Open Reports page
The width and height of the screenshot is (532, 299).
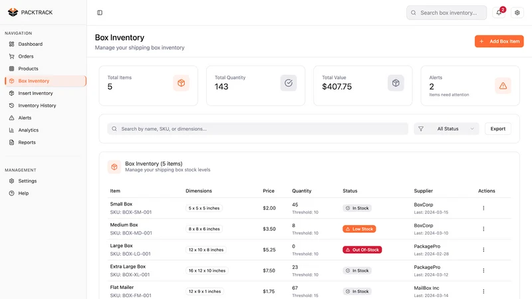(x=45, y=142)
